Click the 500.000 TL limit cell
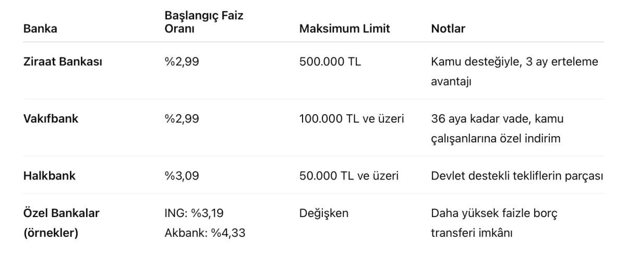The height and width of the screenshot is (265, 626). click(330, 62)
